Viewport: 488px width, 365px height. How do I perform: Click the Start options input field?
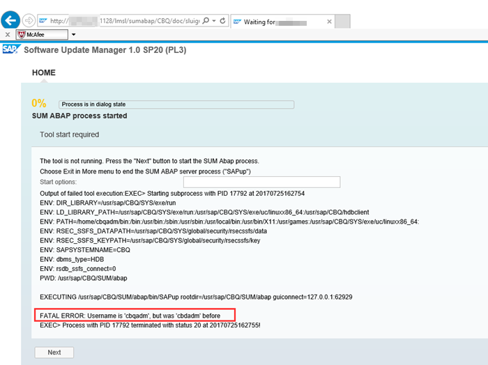coord(261,182)
